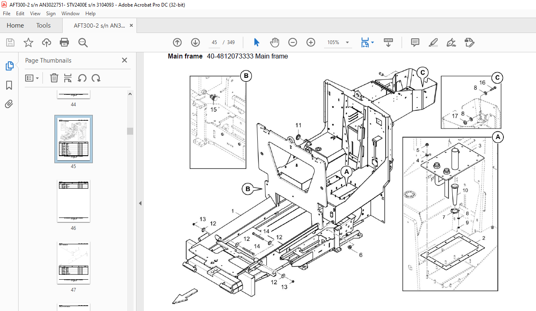Select the page 47 thumbnail
This screenshot has width=536, height=311.
point(73,262)
